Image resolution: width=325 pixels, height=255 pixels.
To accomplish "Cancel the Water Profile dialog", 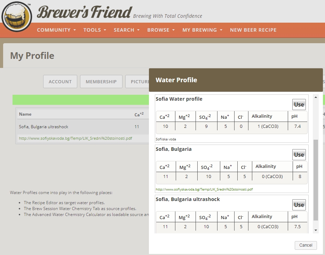I will pos(306,245).
